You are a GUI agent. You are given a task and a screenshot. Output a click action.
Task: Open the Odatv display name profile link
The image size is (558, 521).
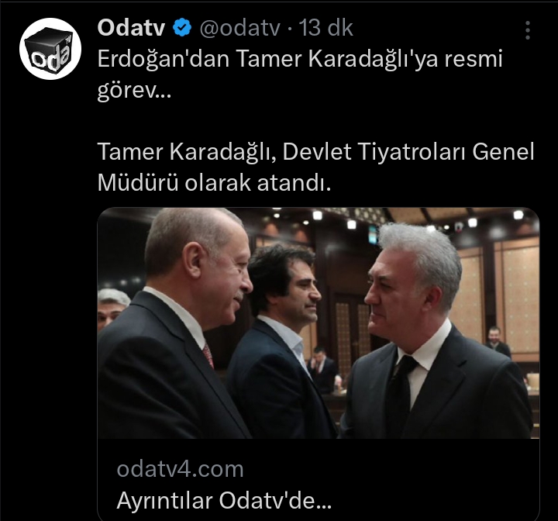click(131, 28)
